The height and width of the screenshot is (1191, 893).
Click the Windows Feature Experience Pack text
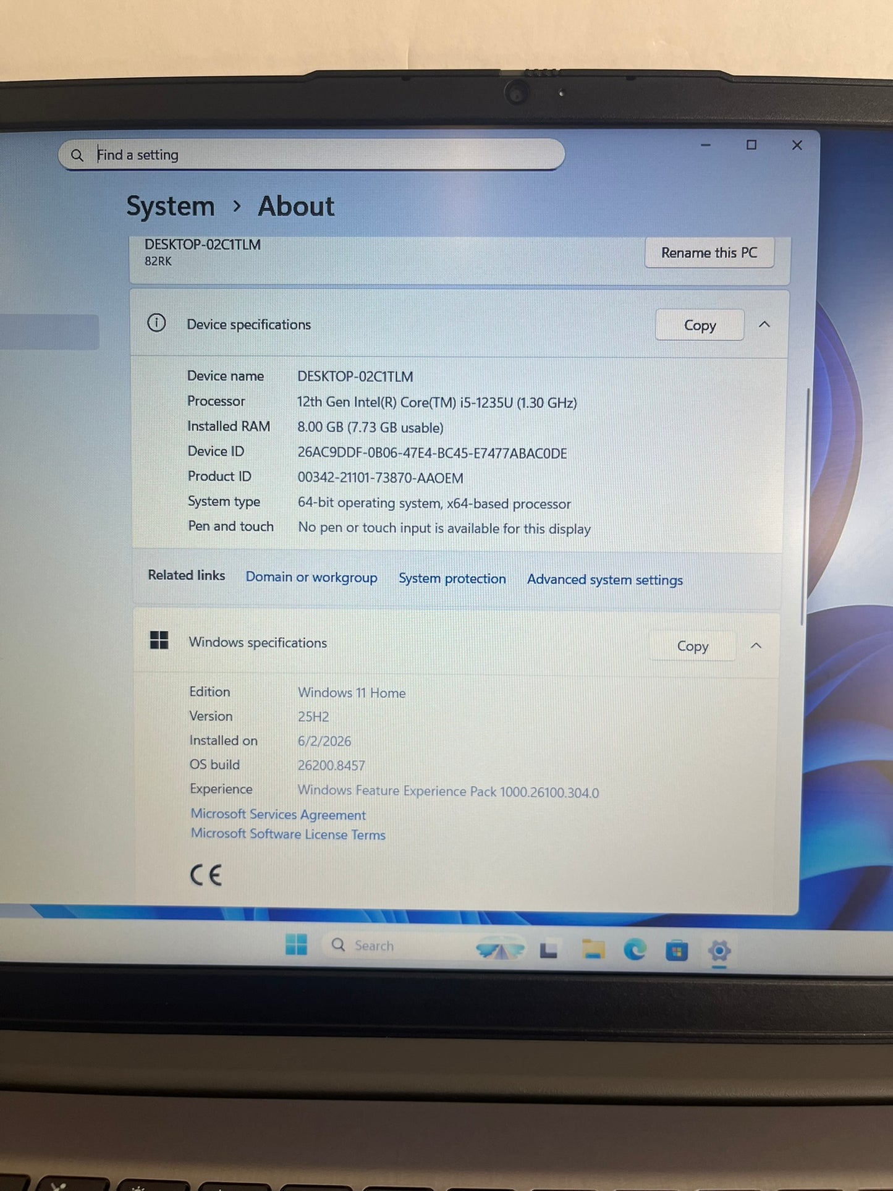click(448, 792)
